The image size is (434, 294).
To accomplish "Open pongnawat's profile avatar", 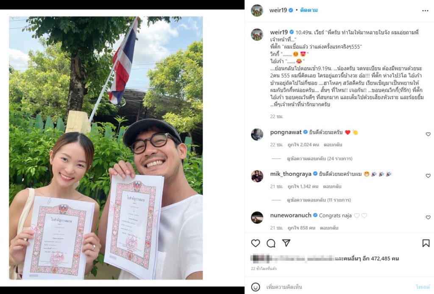I will click(x=257, y=135).
